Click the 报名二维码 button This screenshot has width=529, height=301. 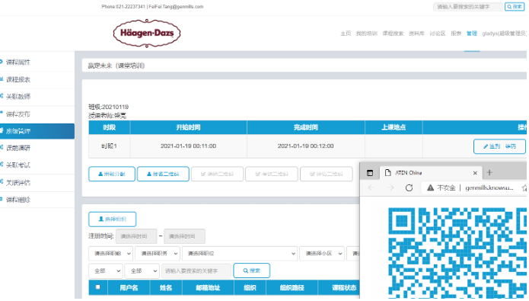tap(163, 174)
